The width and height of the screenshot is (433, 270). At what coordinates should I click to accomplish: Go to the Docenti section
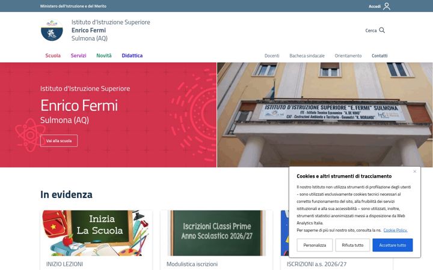click(272, 56)
